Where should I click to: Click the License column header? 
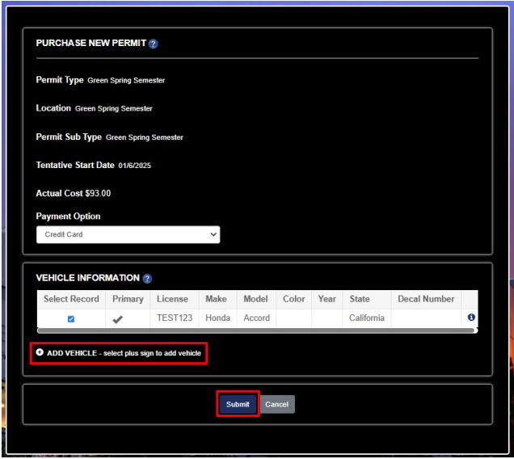[x=172, y=299]
